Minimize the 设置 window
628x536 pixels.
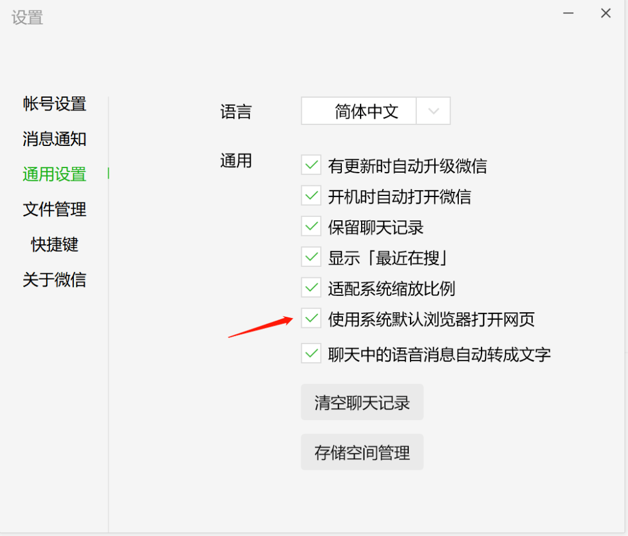(x=568, y=13)
